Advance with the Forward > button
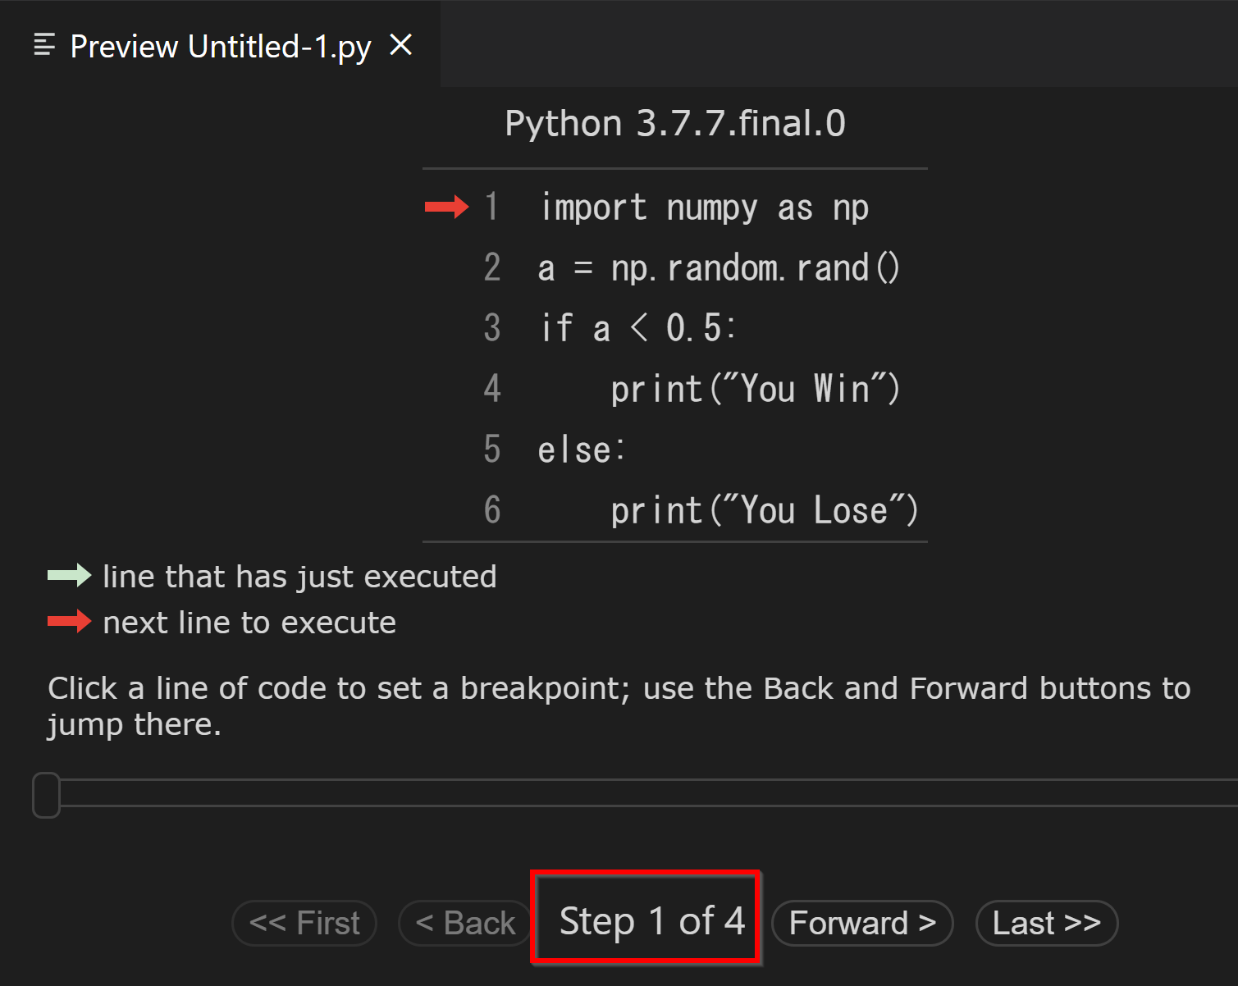 pos(862,923)
